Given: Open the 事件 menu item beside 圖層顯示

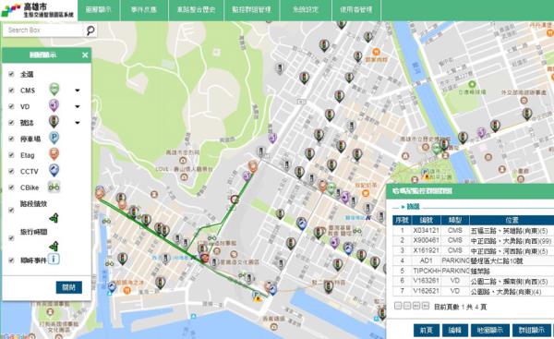Looking at the screenshot, I should pyautogui.click(x=144, y=10).
